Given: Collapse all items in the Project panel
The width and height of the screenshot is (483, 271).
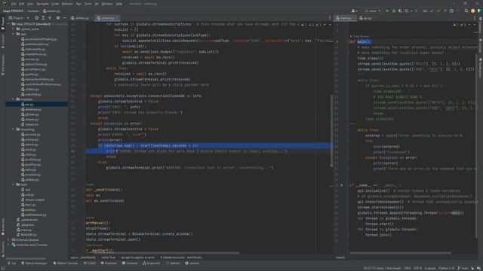Looking at the screenshot, I should [x=50, y=18].
